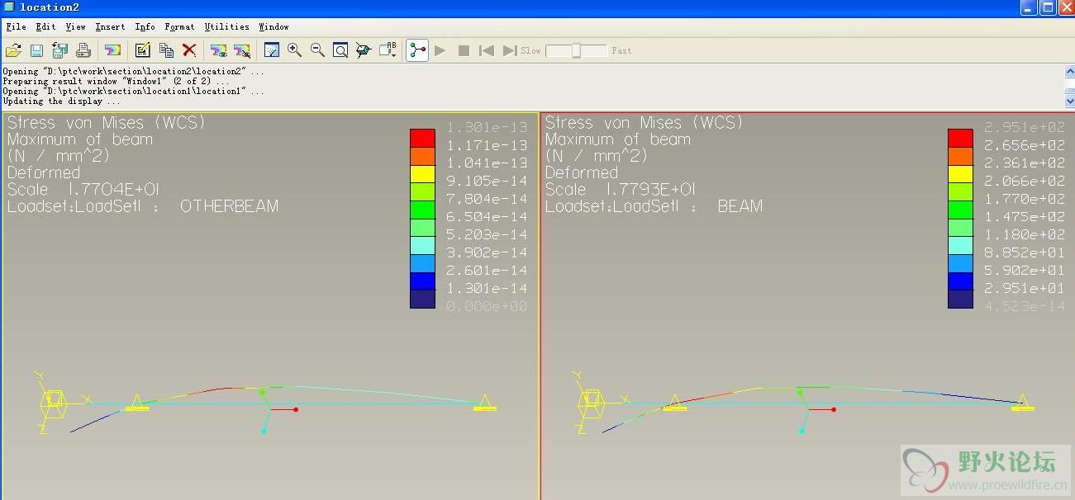Select legend value 9.105e-14
1075x500 pixels.
487,181
